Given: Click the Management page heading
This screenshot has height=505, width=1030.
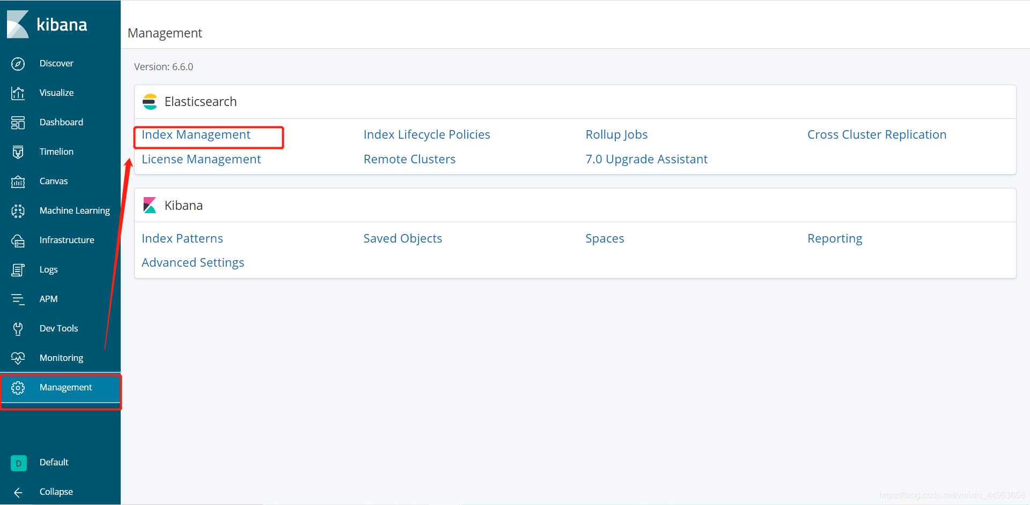Looking at the screenshot, I should click(165, 33).
